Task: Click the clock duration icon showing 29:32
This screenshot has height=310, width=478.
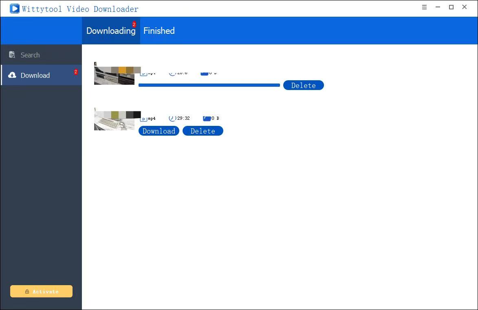Action: click(172, 118)
